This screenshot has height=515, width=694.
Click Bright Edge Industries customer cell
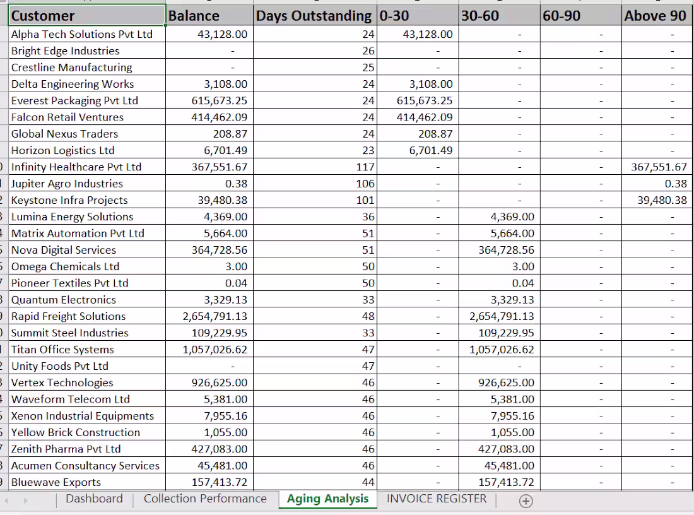87,51
